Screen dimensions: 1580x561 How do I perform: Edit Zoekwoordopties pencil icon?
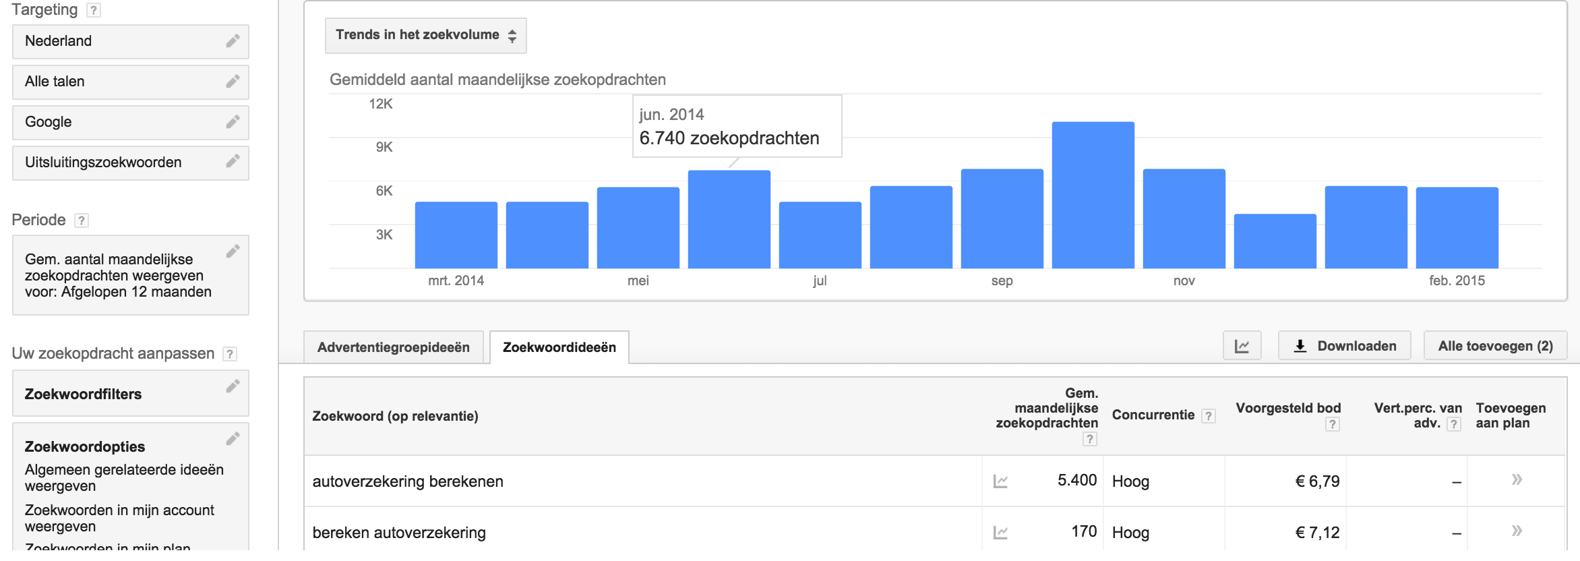233,439
